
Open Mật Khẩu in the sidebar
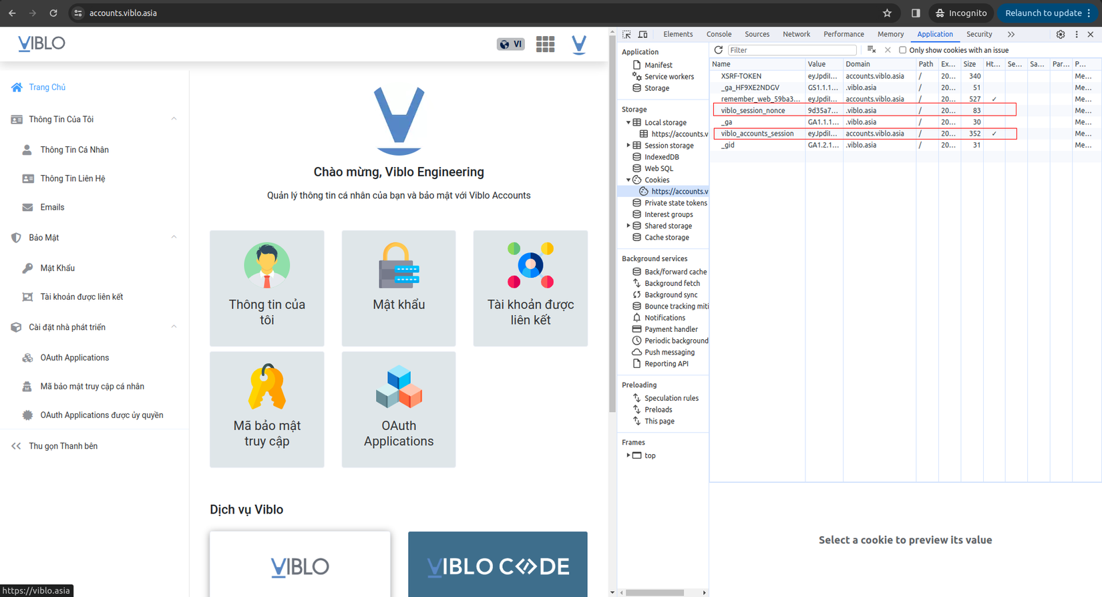pos(57,268)
